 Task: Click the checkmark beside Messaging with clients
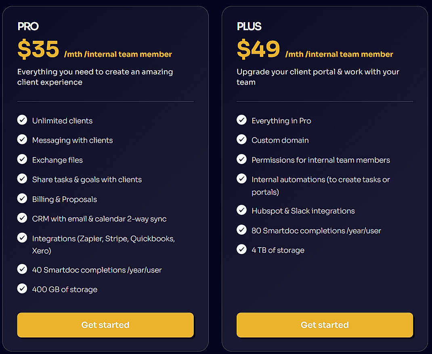coord(22,140)
